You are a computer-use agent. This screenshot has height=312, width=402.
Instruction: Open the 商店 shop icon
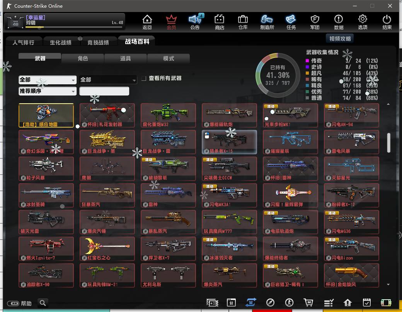(x=219, y=22)
